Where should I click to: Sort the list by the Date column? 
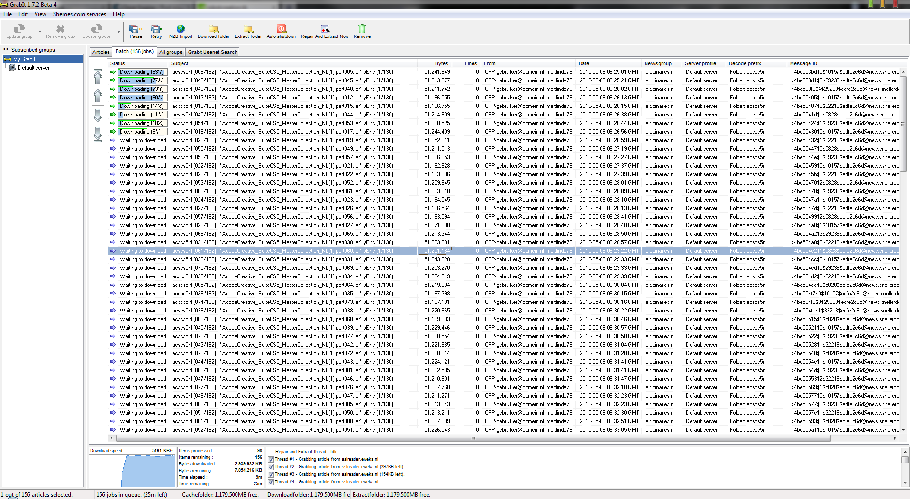pyautogui.click(x=609, y=63)
